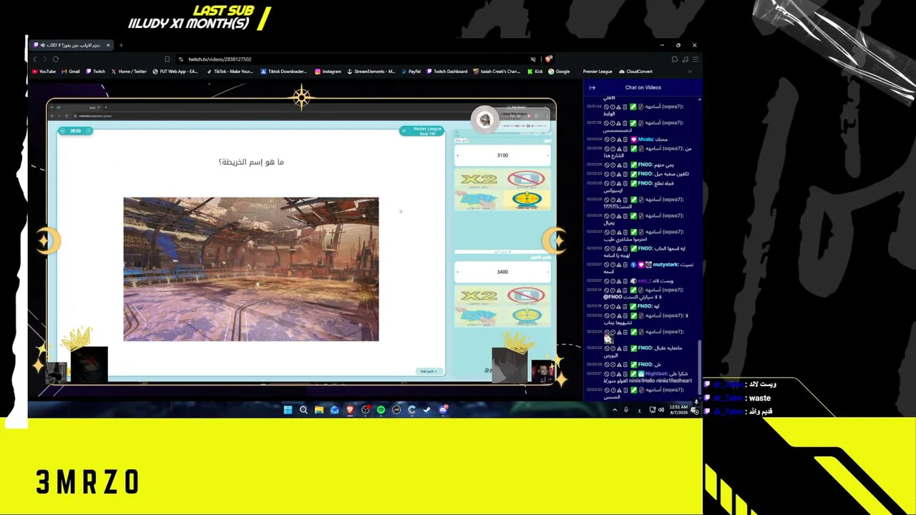The image size is (916, 515).
Task: Open the Gmail bookmark
Action: point(71,72)
